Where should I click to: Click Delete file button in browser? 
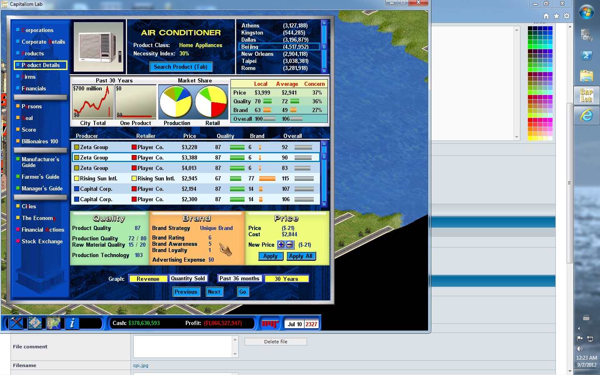(x=276, y=342)
